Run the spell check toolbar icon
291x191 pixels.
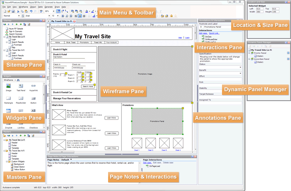[x=41, y=11]
